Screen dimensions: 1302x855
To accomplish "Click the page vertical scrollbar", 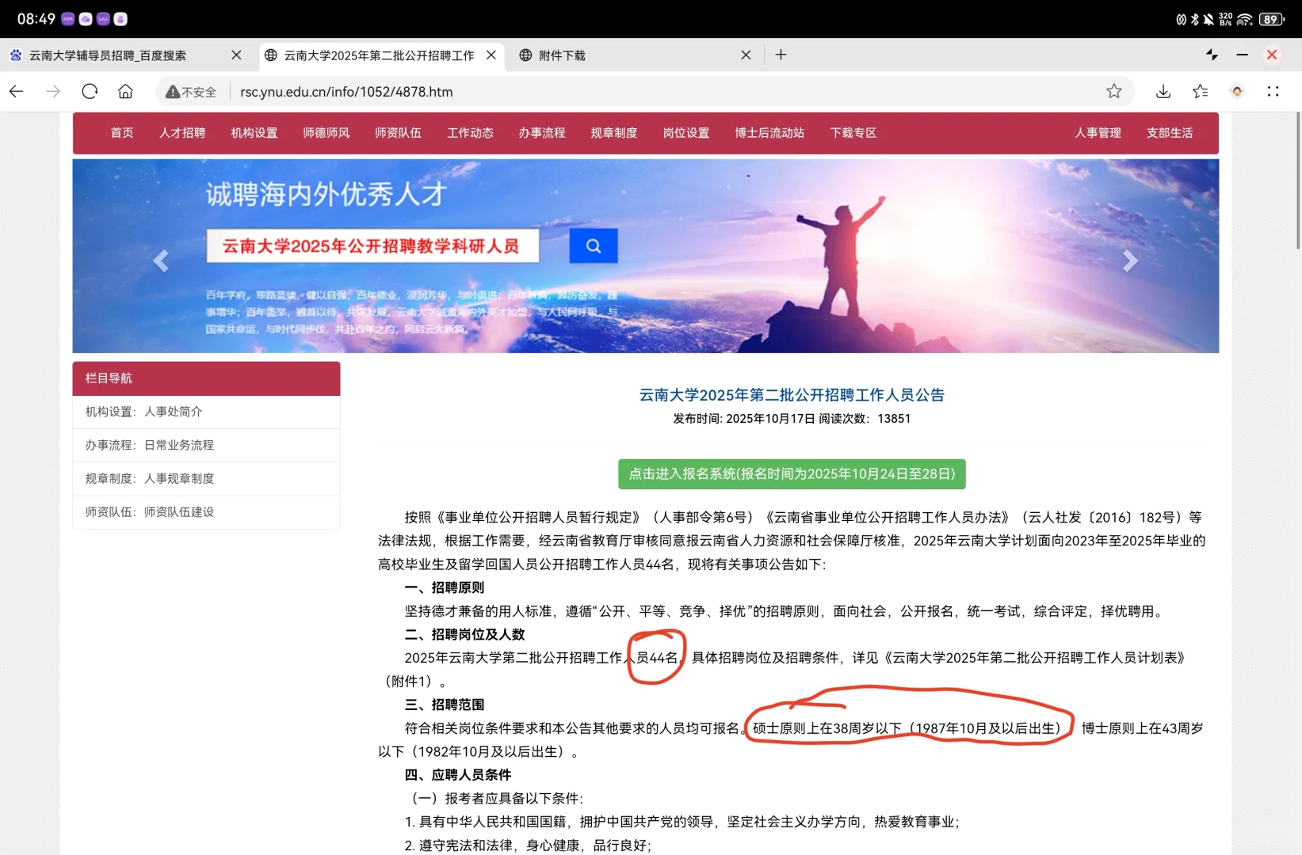I will point(1297,180).
